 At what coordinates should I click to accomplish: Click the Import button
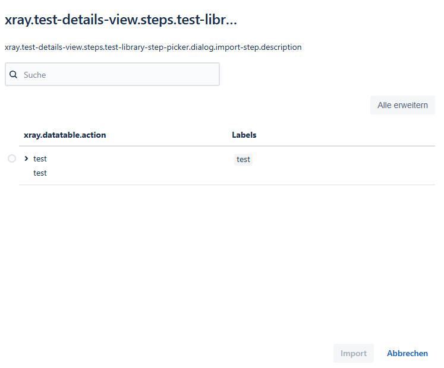pos(353,353)
